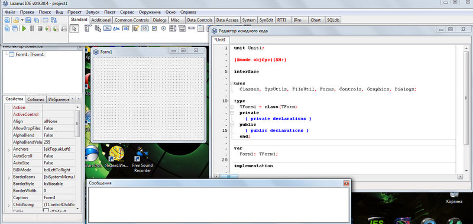Click the Open file folder icon
The width and height of the screenshot is (473, 224).
16,20
